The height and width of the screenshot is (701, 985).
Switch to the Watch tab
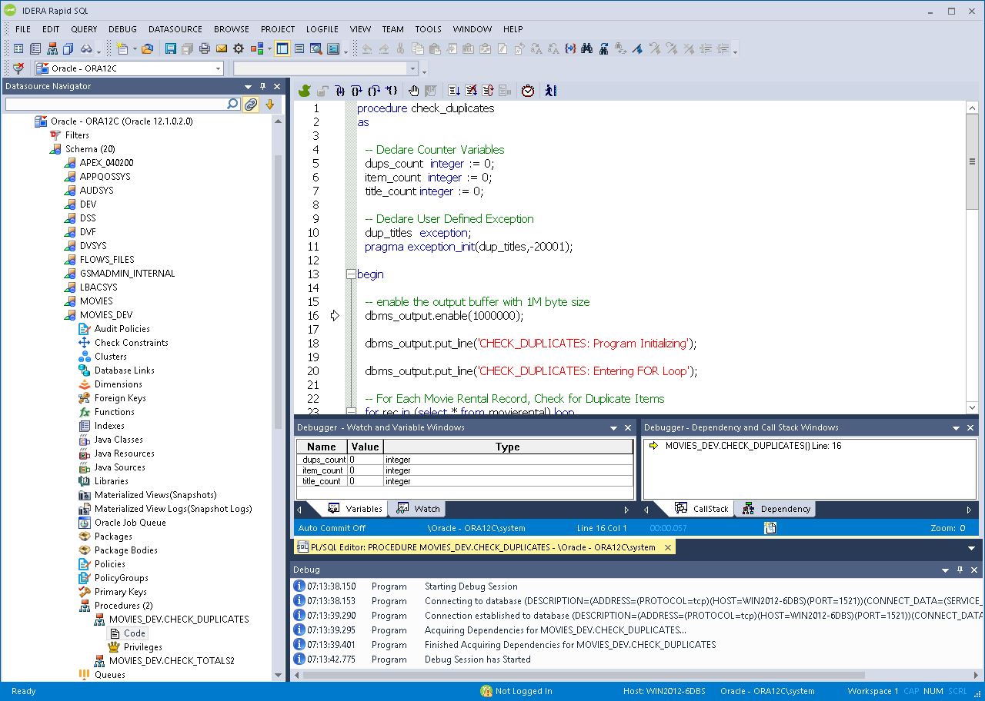tap(418, 509)
